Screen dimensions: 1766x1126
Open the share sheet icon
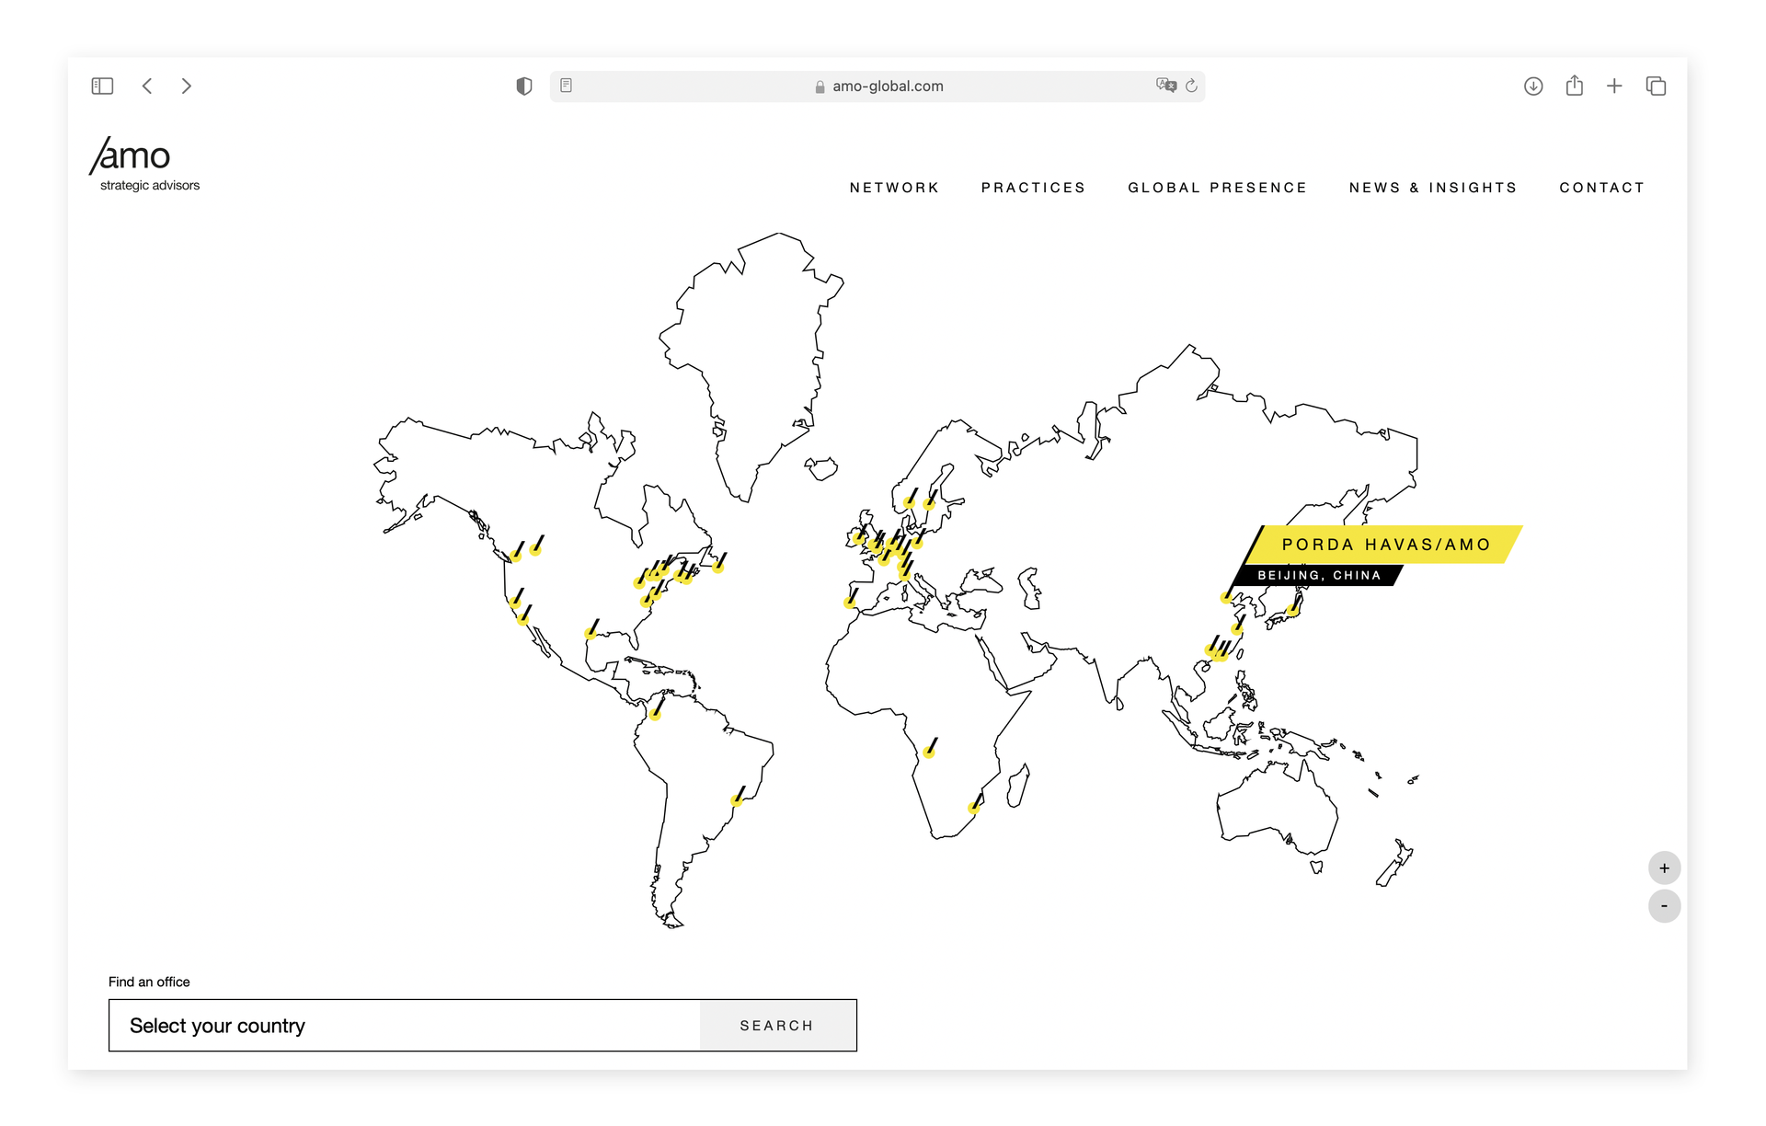coord(1575,86)
